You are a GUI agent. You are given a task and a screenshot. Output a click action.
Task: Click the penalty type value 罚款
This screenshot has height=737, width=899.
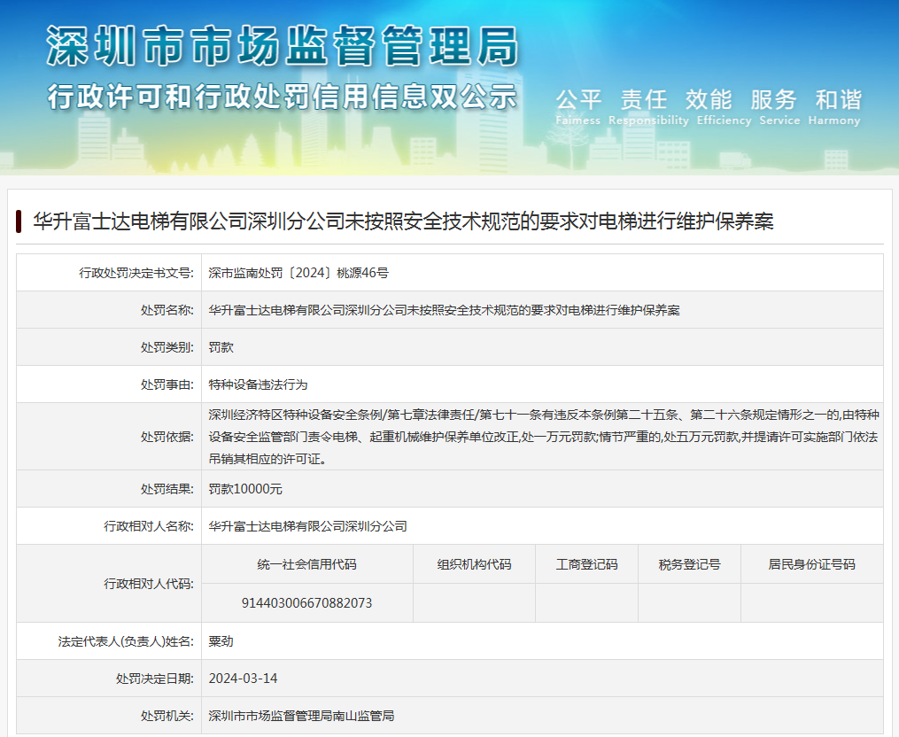(x=221, y=347)
